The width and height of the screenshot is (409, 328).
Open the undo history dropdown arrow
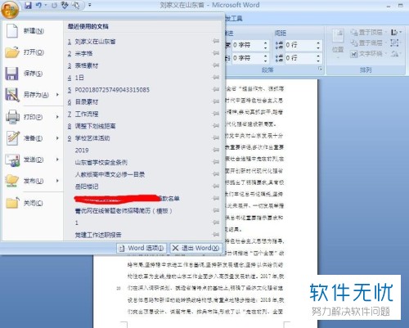point(46,5)
